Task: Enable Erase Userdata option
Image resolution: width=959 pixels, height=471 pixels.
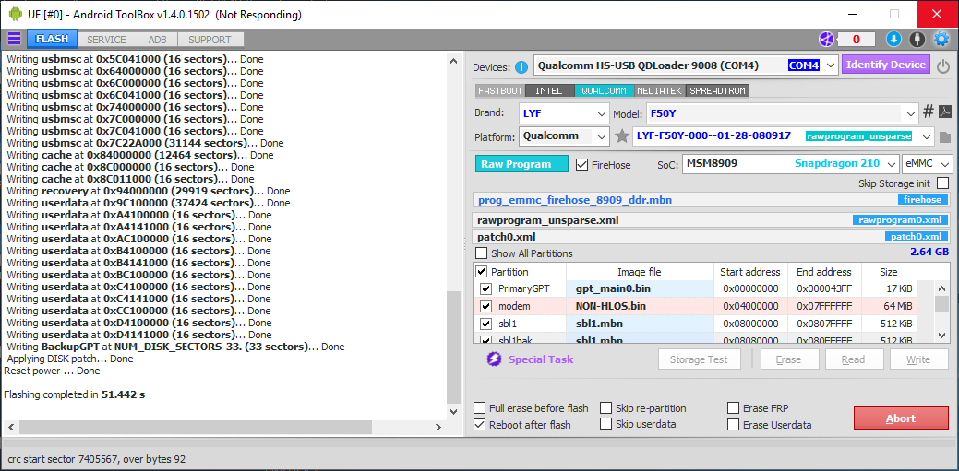Action: tap(733, 425)
